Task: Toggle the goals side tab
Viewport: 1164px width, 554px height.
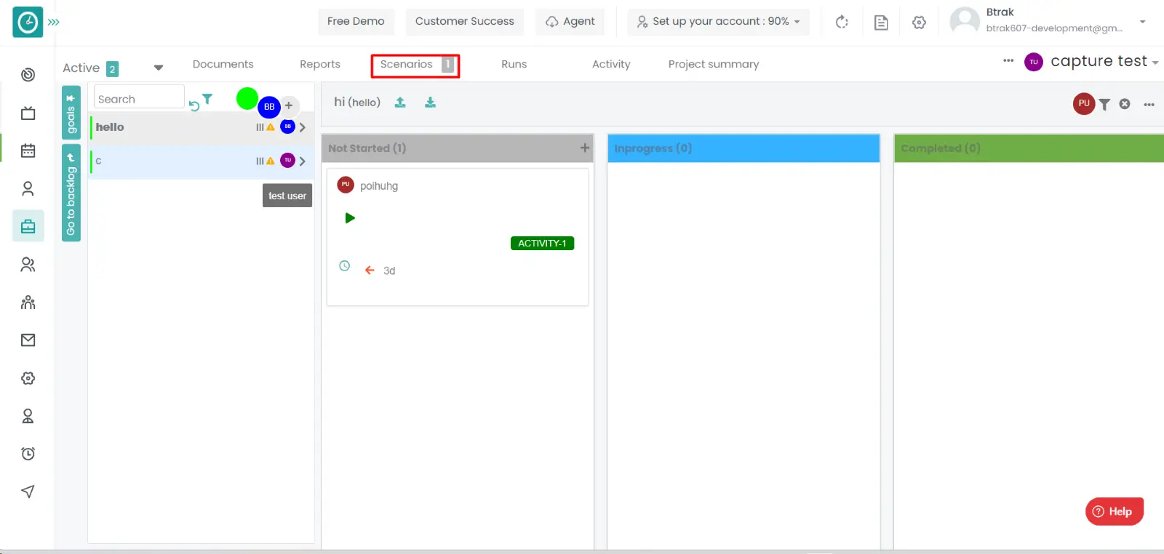Action: click(x=71, y=113)
